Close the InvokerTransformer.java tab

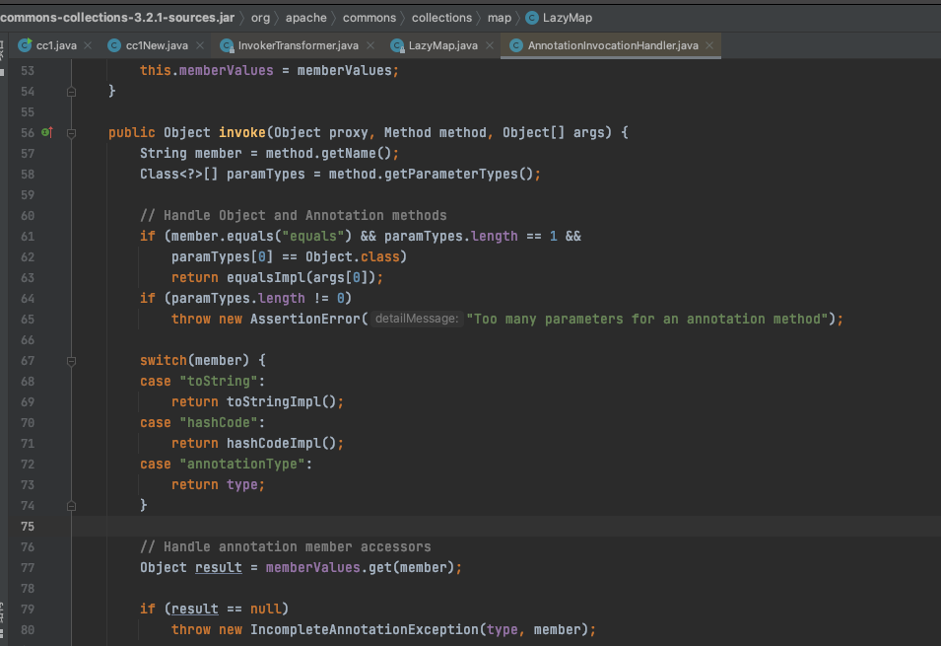click(x=370, y=45)
